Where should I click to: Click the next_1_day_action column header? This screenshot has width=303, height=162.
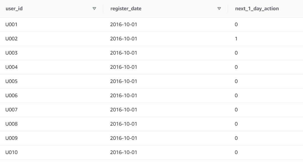click(257, 9)
